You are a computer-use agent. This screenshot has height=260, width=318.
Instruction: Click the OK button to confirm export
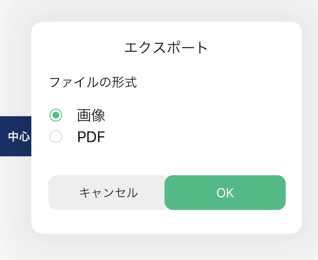tap(225, 192)
